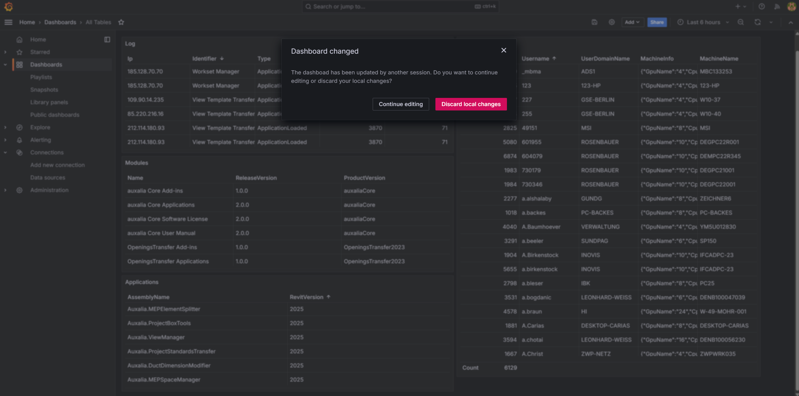
Task: Open Playlists in sidebar
Action: (41, 77)
